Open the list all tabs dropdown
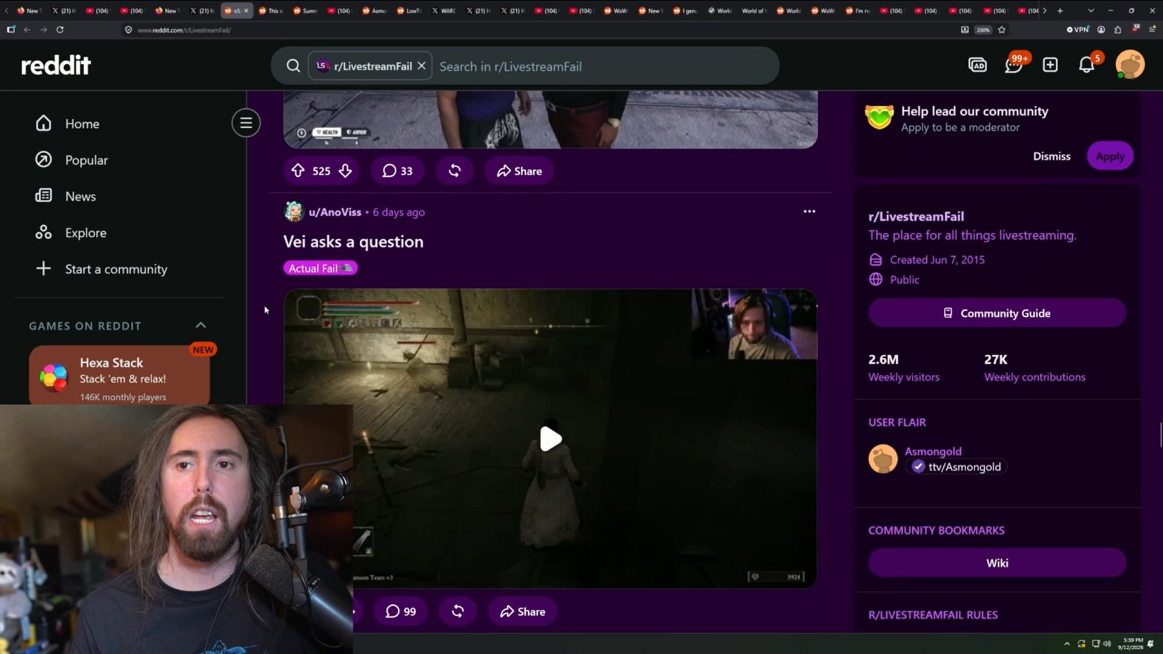This screenshot has width=1163, height=654. (1091, 10)
